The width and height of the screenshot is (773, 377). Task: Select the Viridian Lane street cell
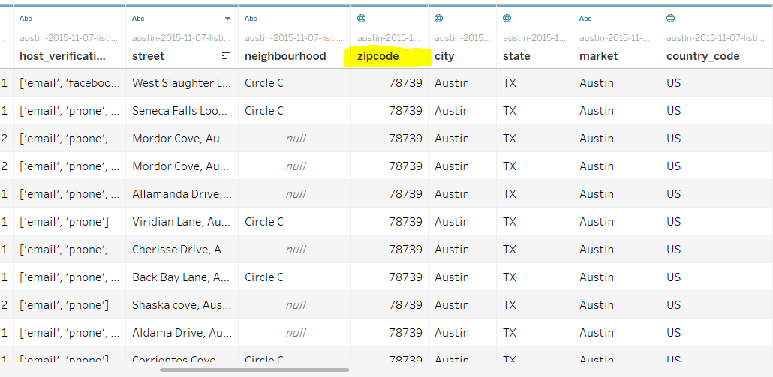tap(181, 222)
